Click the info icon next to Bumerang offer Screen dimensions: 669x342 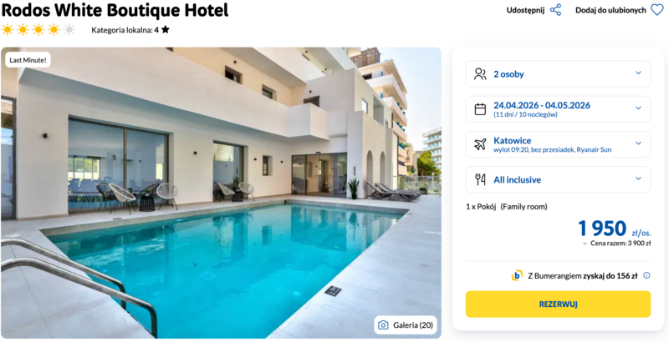coord(646,275)
